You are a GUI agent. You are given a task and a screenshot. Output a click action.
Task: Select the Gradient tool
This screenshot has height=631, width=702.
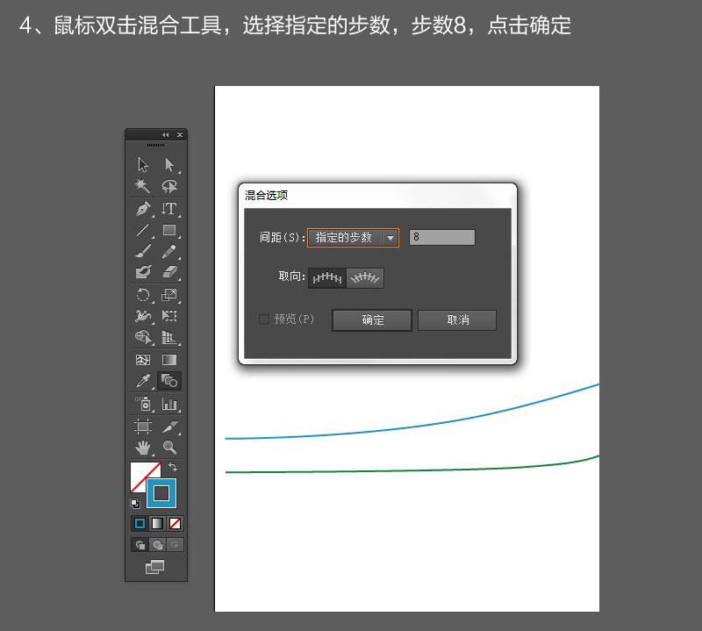pyautogui.click(x=169, y=360)
